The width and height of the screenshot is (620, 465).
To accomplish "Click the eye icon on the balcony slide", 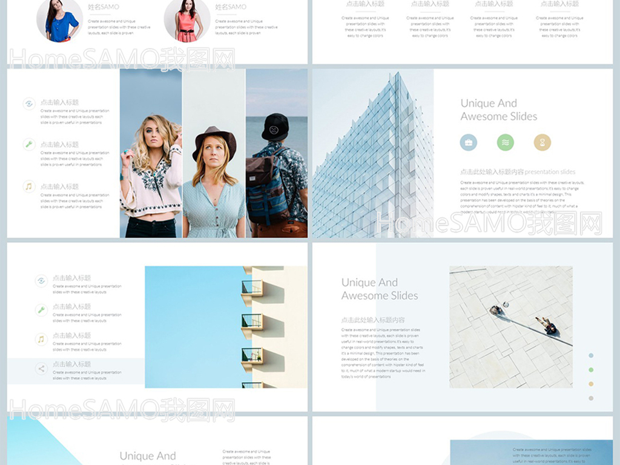I will click(41, 281).
